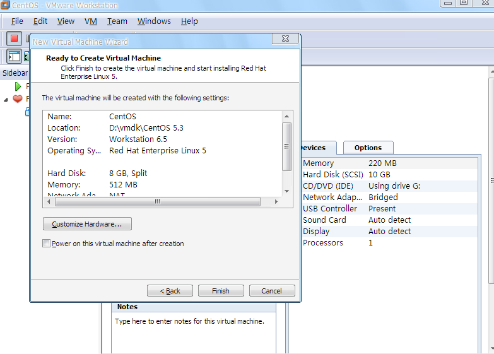Open the VM menu
494x354 pixels.
[x=90, y=21]
